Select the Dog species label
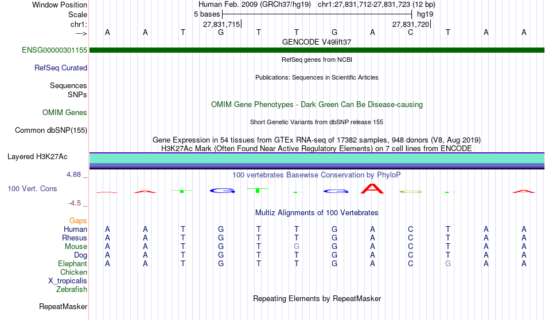The height and width of the screenshot is (320, 545). [x=80, y=255]
